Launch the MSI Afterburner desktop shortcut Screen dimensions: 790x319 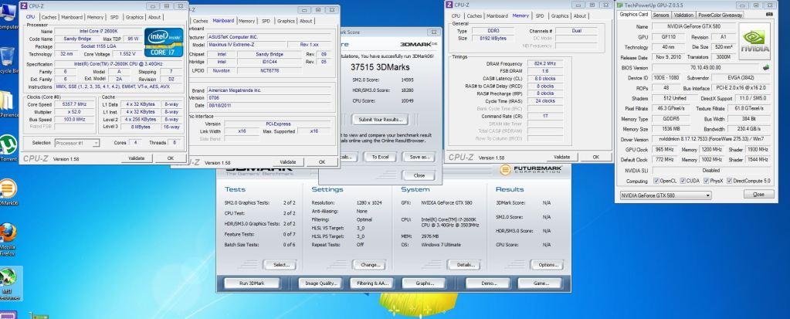pyautogui.click(x=9, y=283)
